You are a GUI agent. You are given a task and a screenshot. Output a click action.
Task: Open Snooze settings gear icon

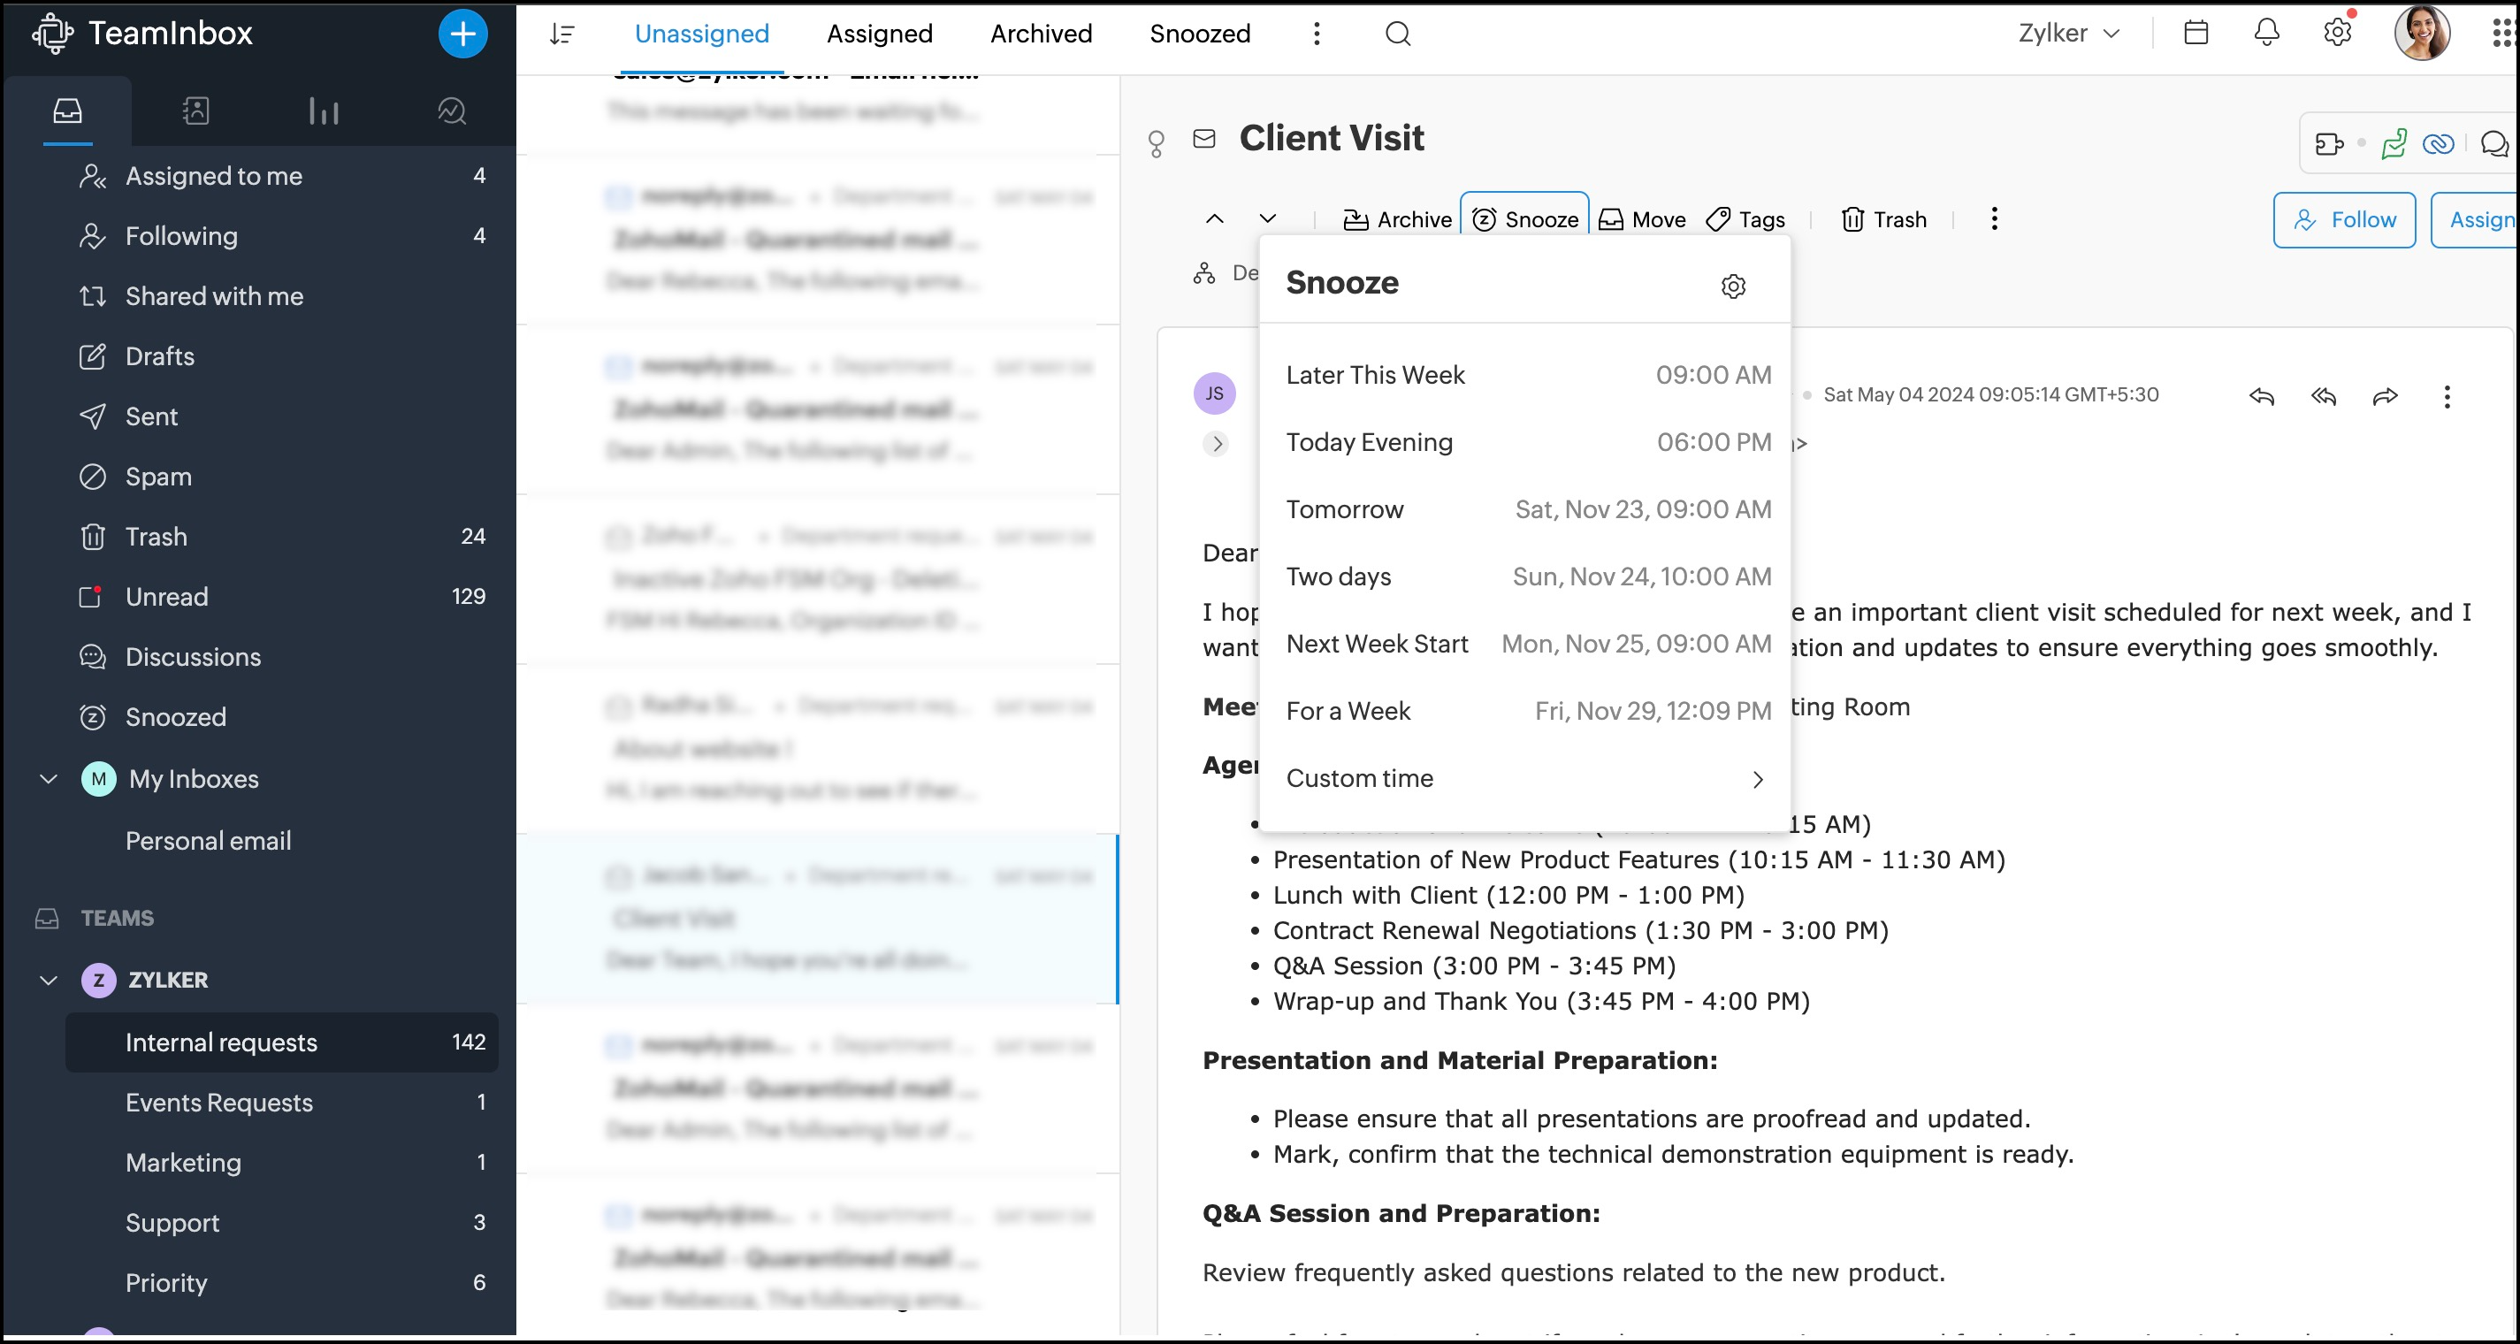[1732, 286]
